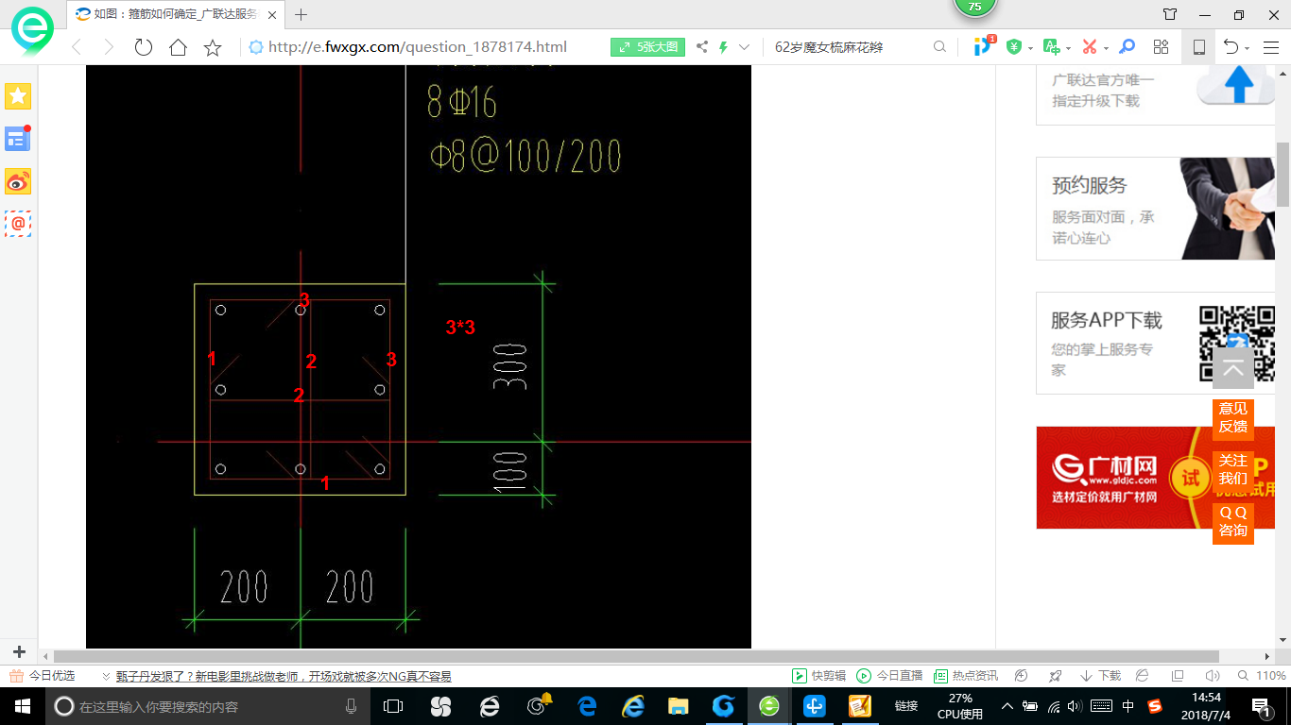Toggle mobile view with the phone icon

pyautogui.click(x=1198, y=47)
